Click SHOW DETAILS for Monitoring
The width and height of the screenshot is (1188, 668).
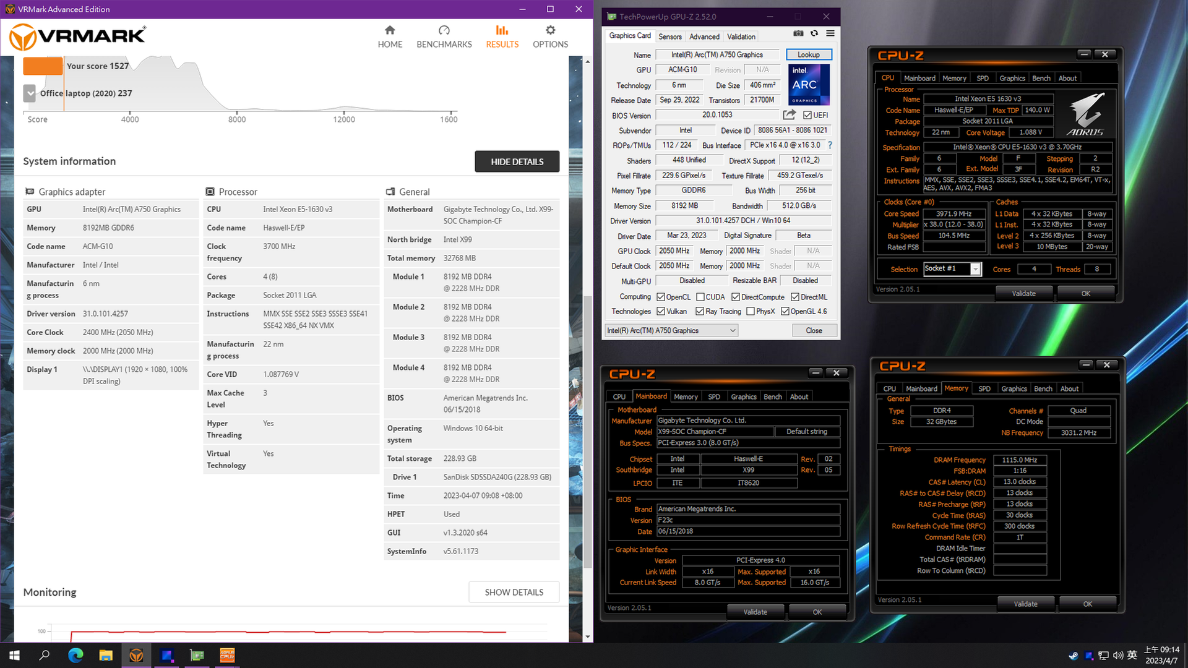pos(514,593)
